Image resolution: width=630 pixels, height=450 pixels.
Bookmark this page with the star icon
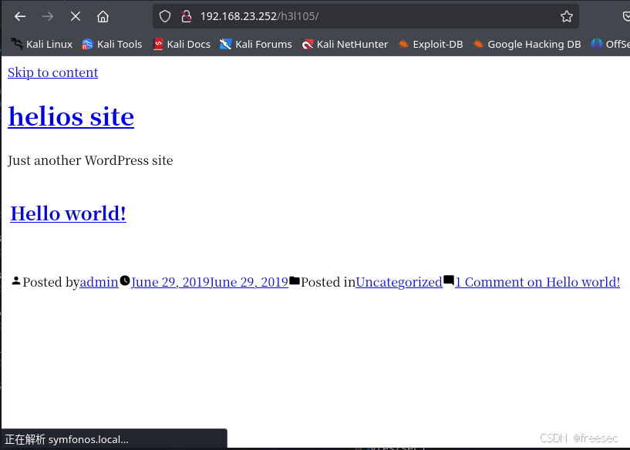[x=567, y=16]
